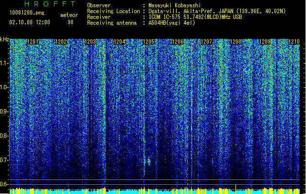Click the 1204 time marker
The height and width of the screenshot is (194, 306).
(120, 42)
